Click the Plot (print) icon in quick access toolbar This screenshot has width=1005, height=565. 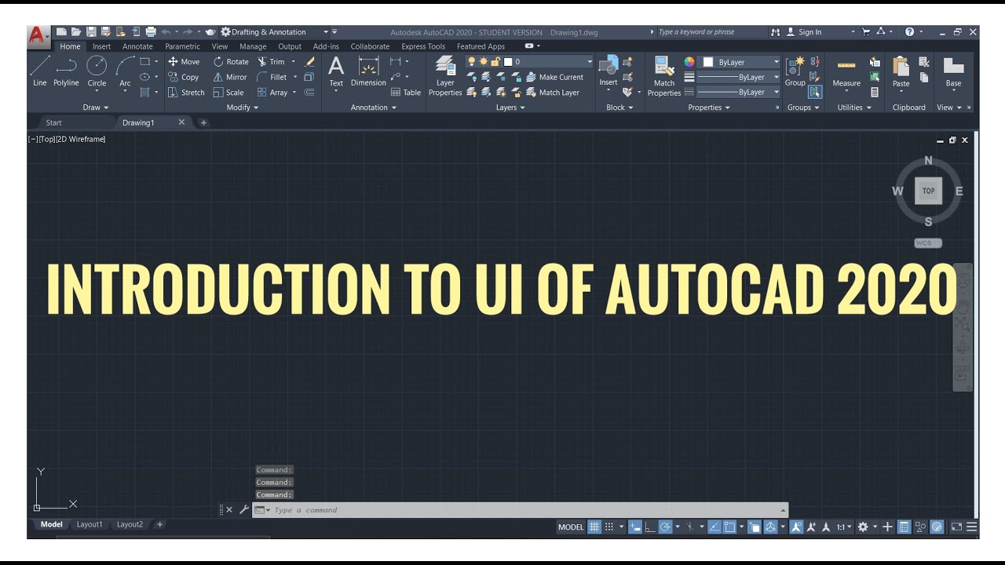point(151,32)
